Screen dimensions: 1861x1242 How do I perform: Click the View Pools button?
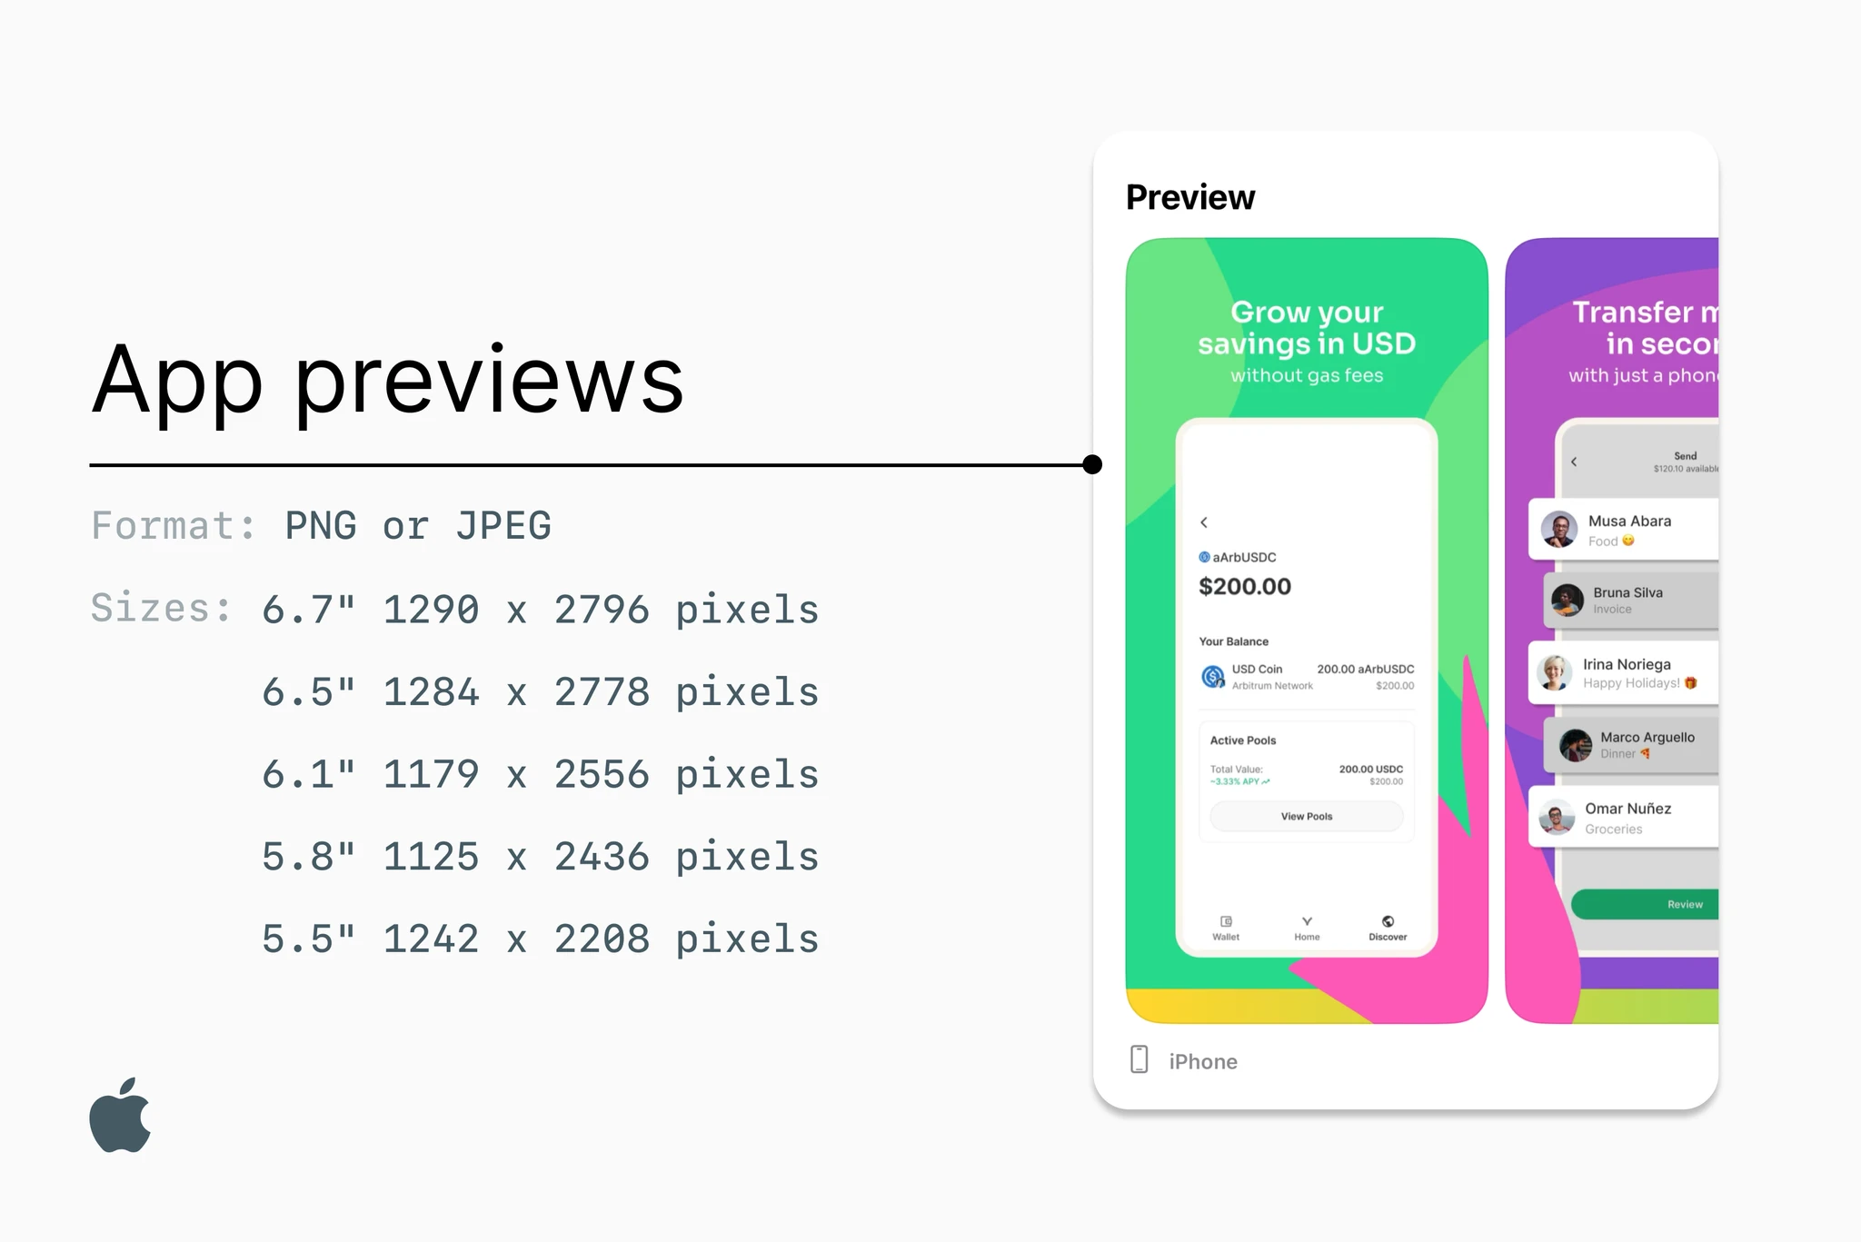coord(1307,817)
